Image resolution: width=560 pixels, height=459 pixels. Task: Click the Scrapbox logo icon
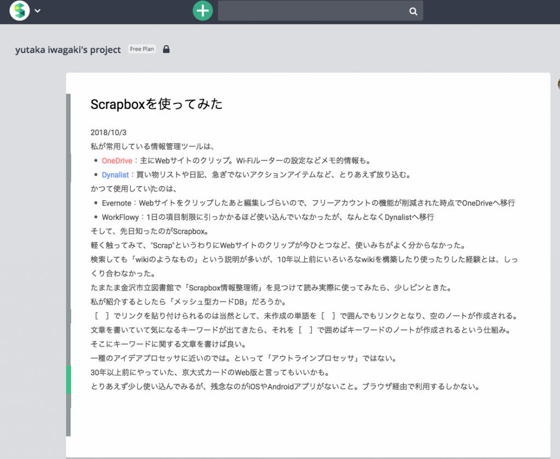(x=20, y=10)
